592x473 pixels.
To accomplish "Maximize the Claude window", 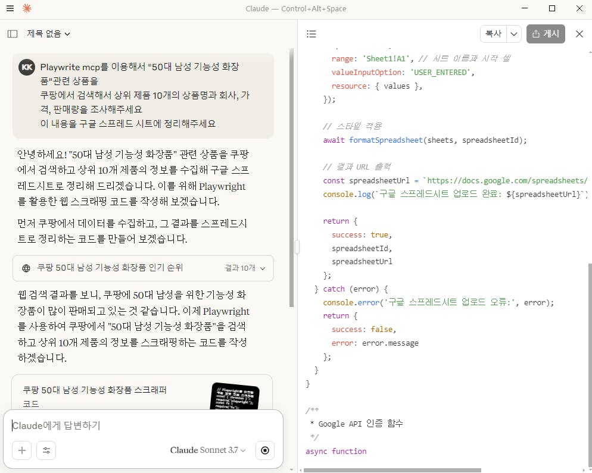I will 552,8.
